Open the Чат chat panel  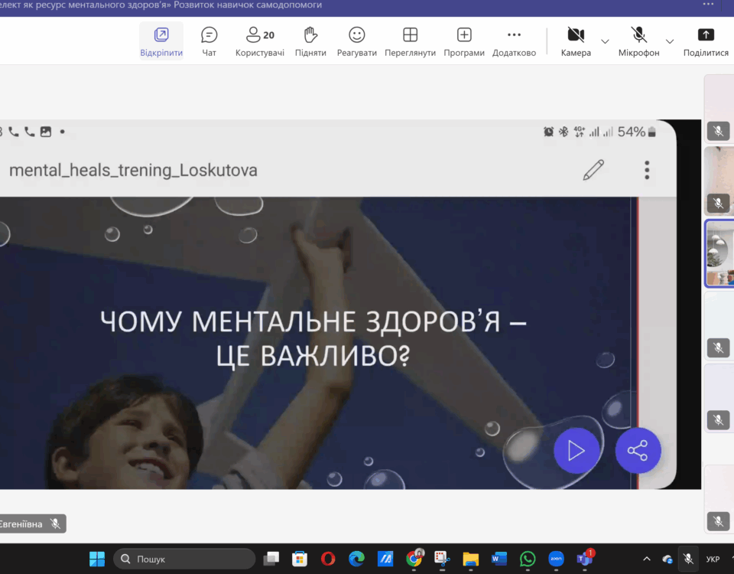coord(209,35)
